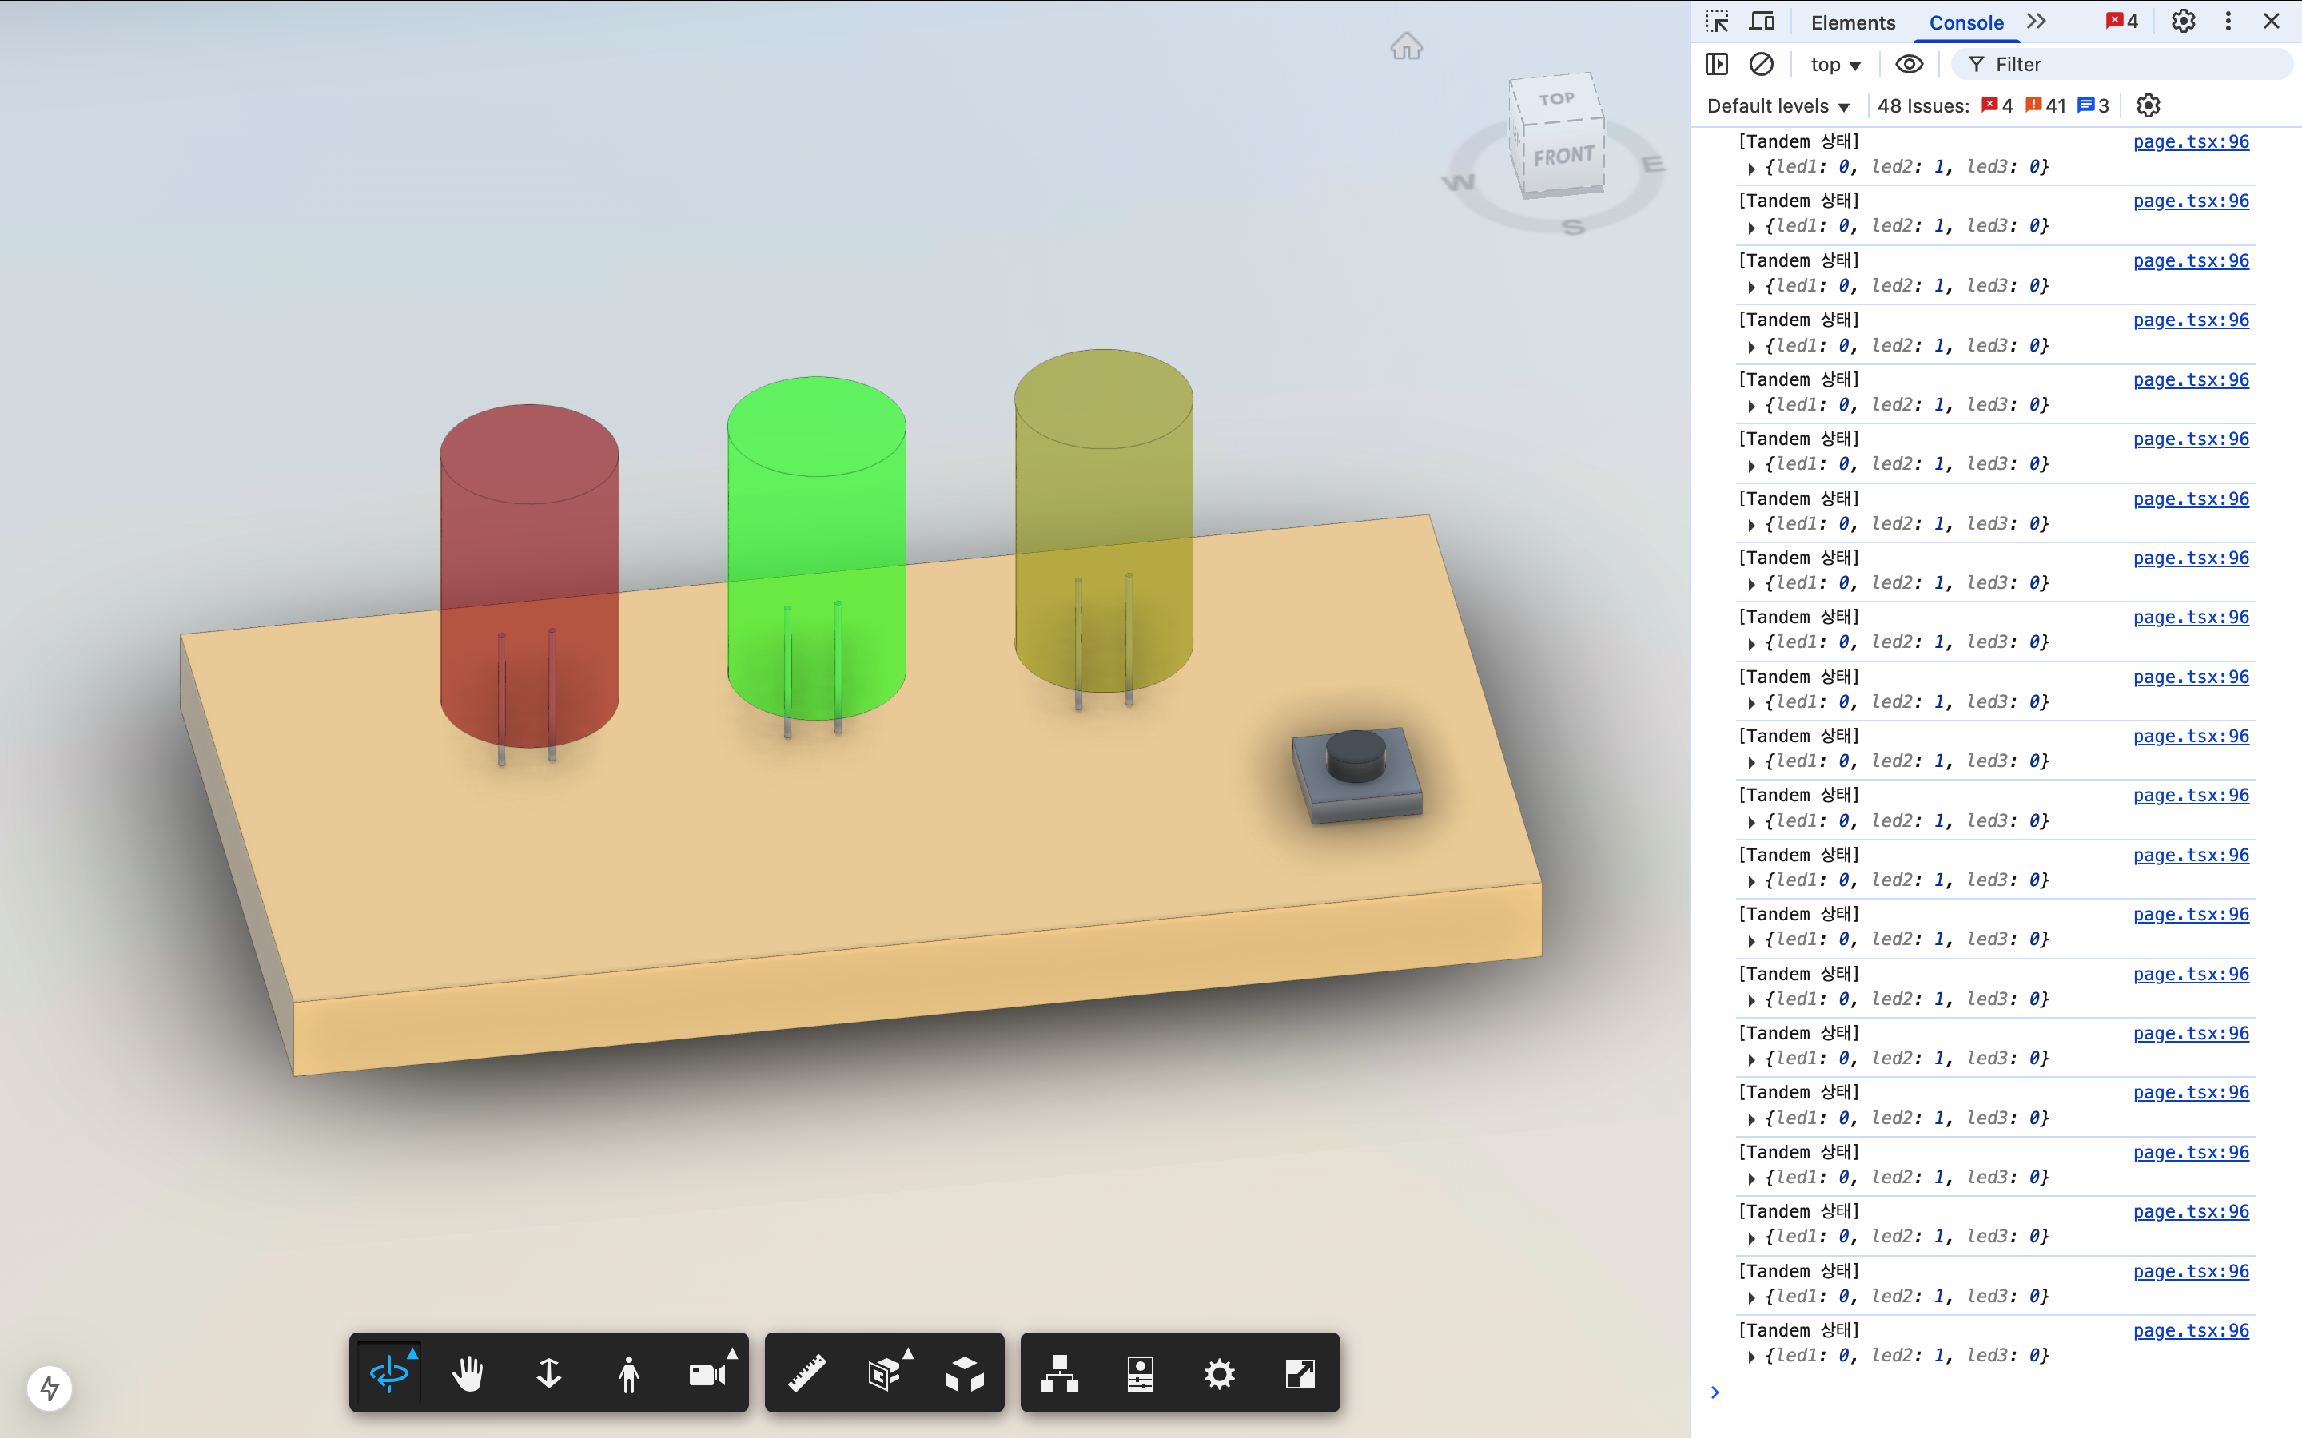Click the Home view icon
Viewport: 2302px width, 1438px height.
(x=1406, y=46)
